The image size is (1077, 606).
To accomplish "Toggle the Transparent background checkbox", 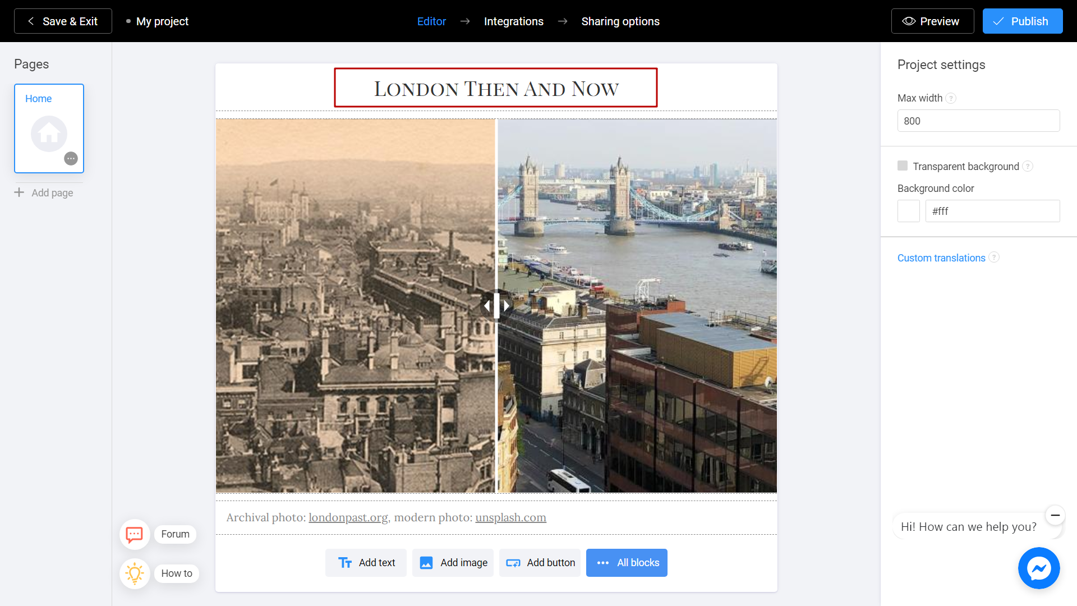I will pos(903,166).
